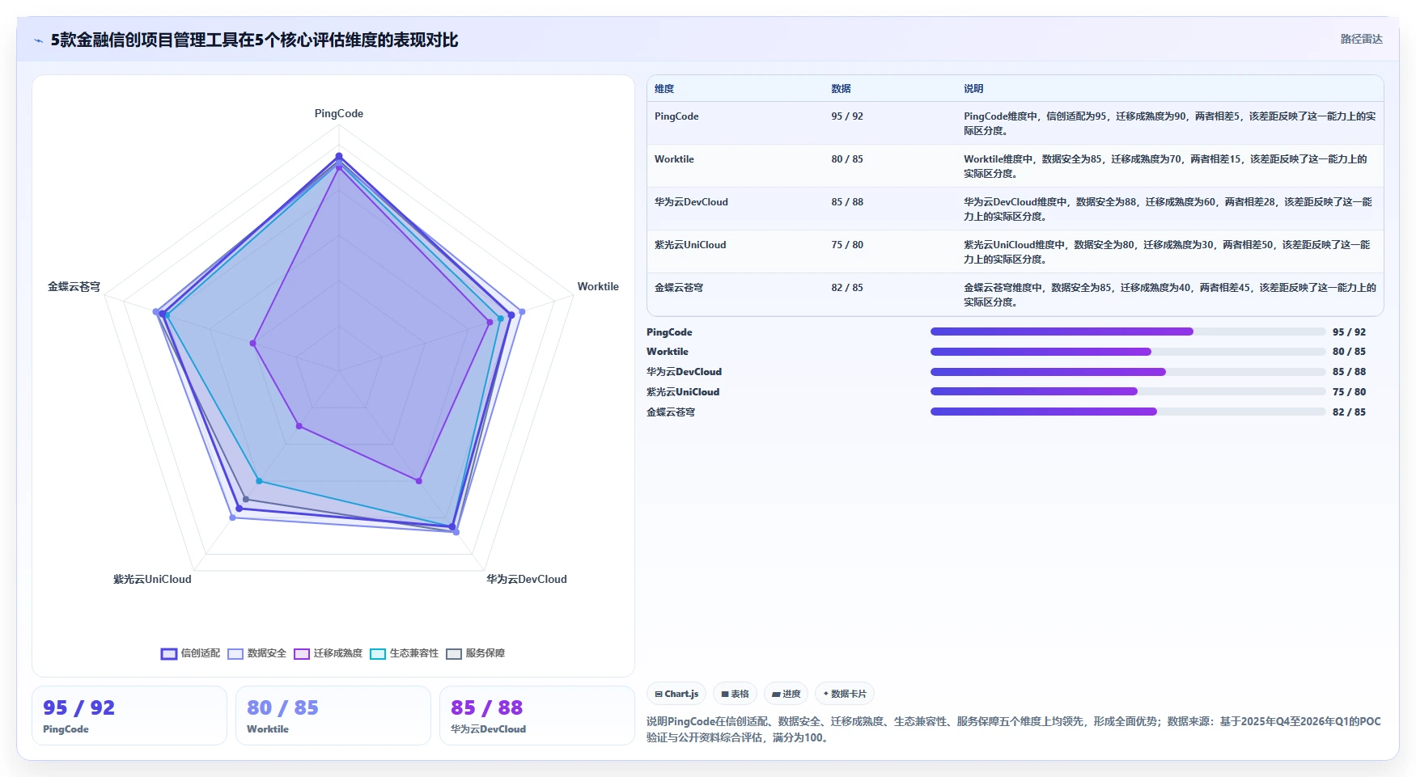Click the 数据 column header
The width and height of the screenshot is (1416, 777).
coord(841,89)
